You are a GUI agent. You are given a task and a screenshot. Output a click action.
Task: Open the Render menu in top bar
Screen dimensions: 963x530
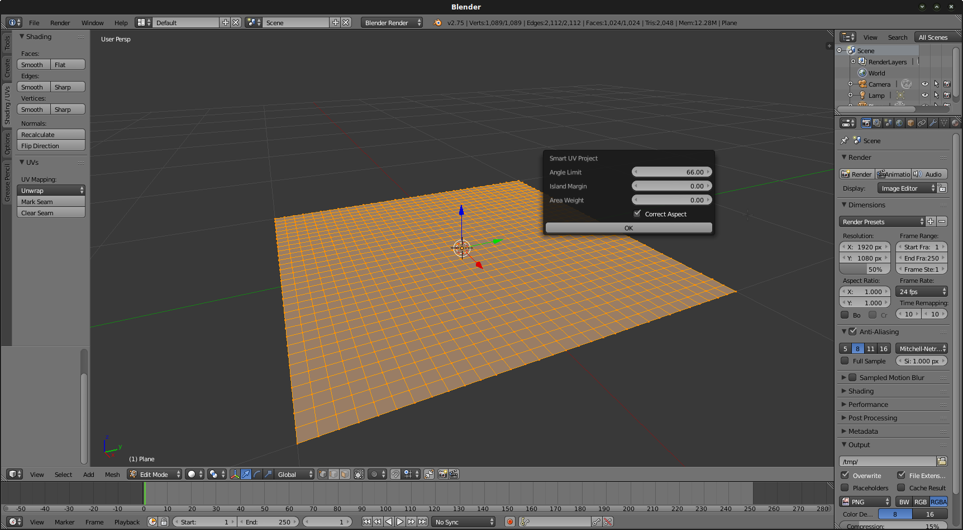(x=60, y=23)
